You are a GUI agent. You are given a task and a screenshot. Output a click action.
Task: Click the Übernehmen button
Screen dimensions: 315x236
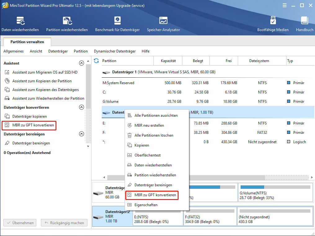point(20,223)
